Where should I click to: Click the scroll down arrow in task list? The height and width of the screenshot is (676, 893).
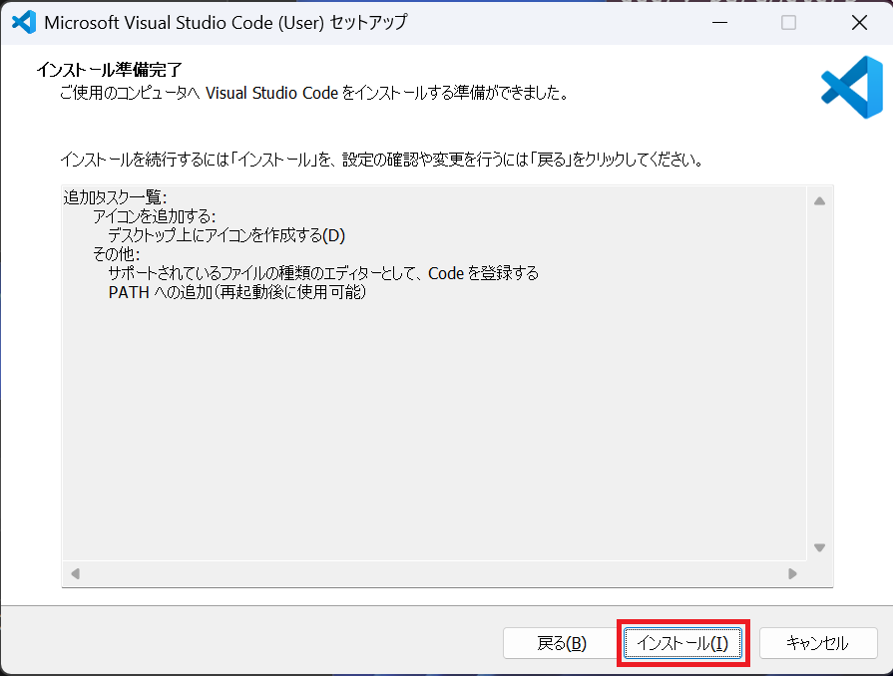(819, 547)
